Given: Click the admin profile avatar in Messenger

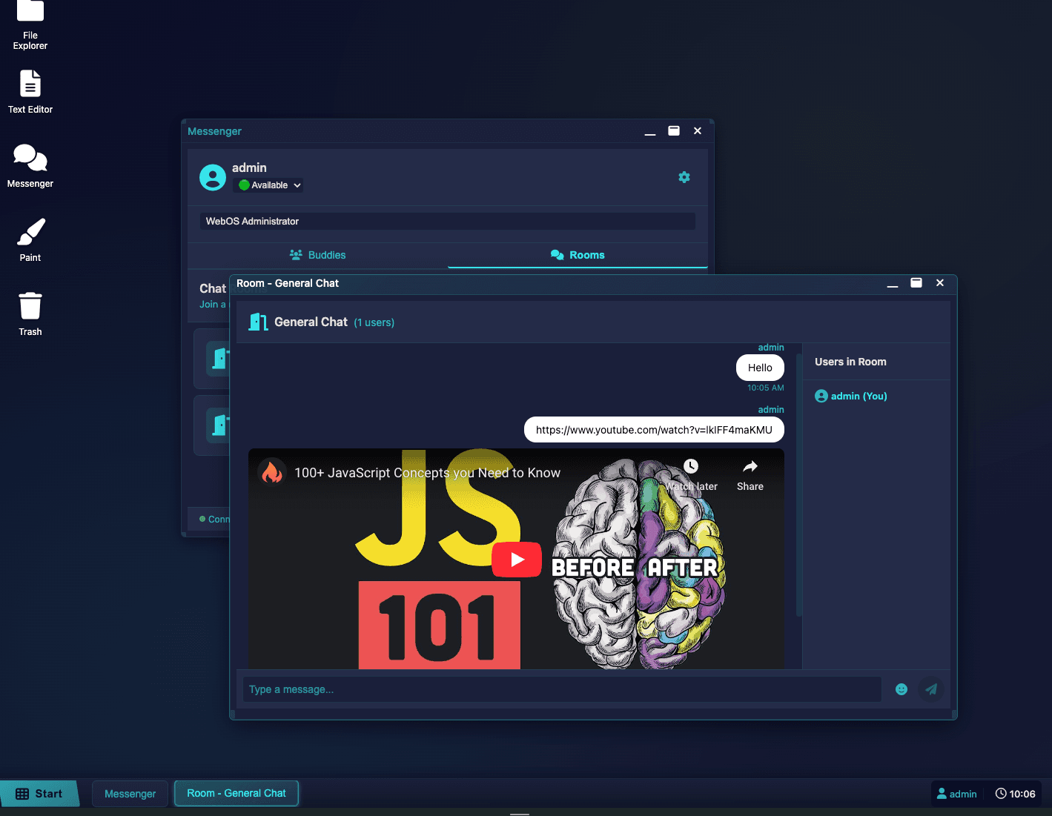Looking at the screenshot, I should pos(213,177).
